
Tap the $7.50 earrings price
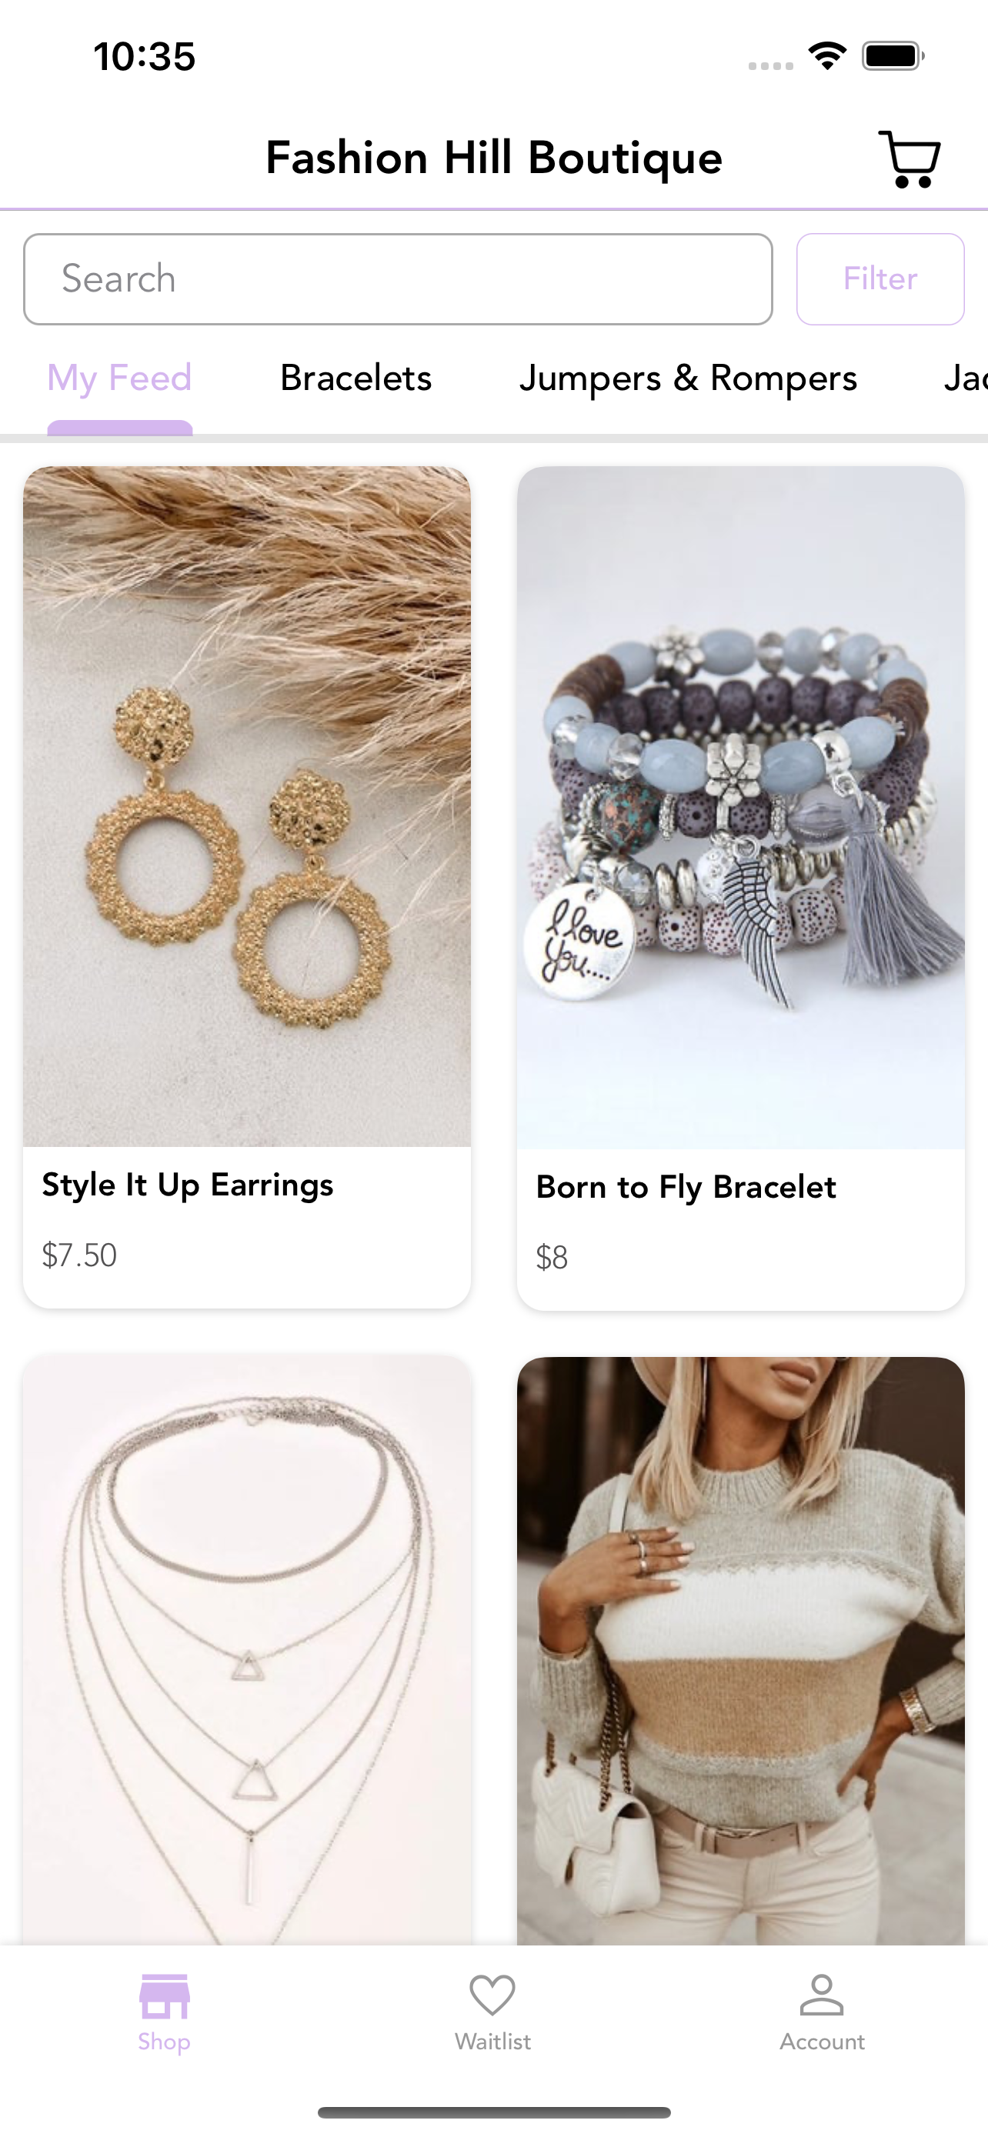coord(79,1255)
